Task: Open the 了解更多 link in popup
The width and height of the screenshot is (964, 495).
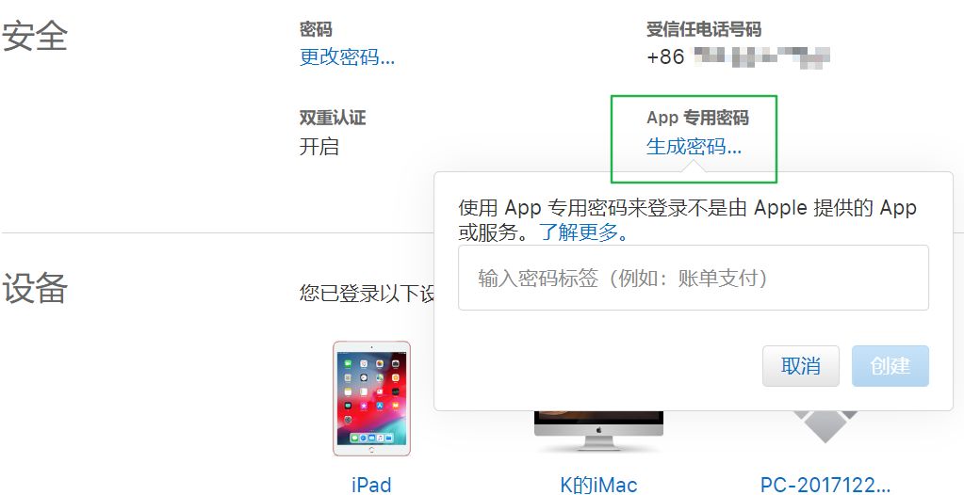Action: 582,232
